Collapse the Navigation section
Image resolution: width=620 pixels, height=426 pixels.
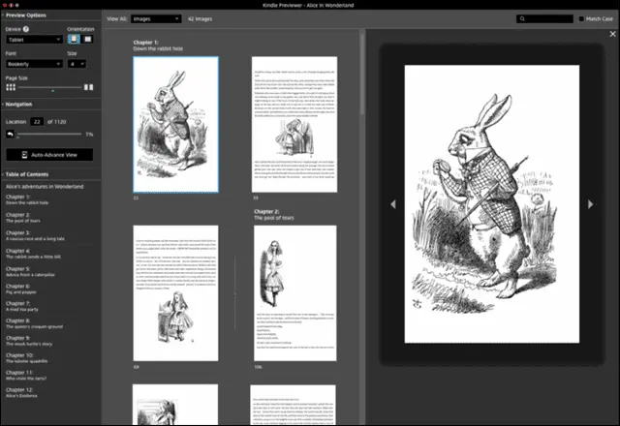pos(17,105)
